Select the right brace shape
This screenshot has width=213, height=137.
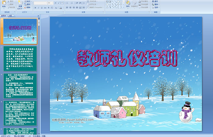pos(121,7)
